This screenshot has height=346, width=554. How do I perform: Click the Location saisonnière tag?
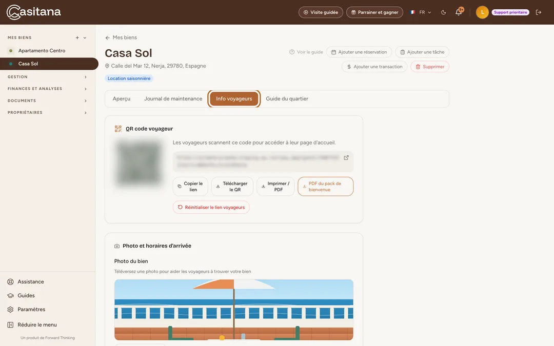tap(129, 78)
